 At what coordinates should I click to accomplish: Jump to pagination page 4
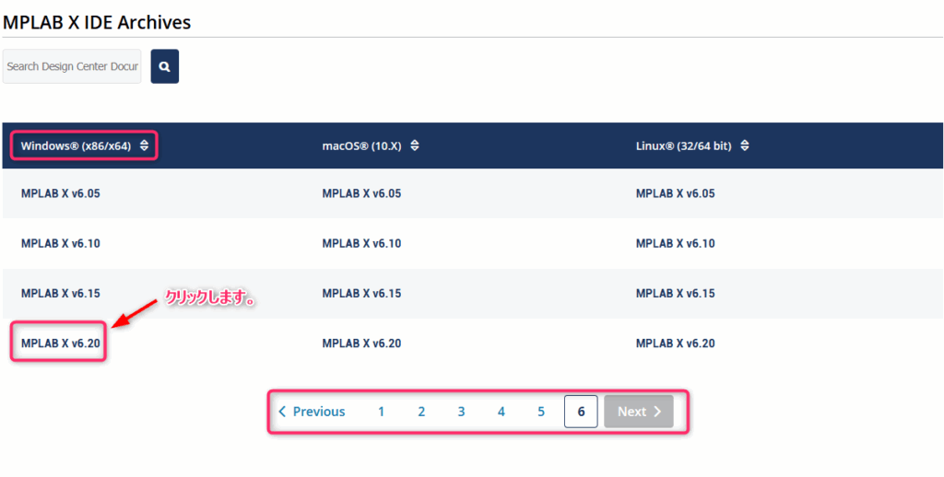pyautogui.click(x=501, y=412)
